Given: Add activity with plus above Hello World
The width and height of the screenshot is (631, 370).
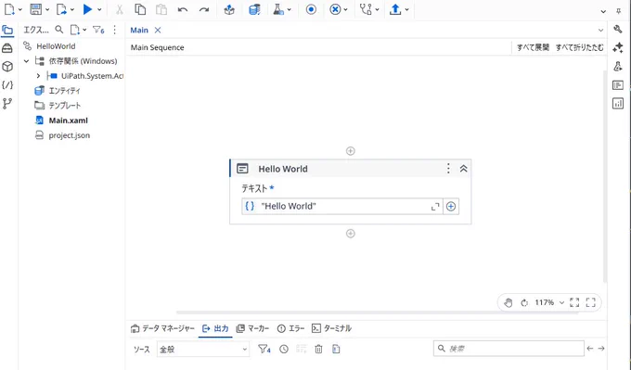Looking at the screenshot, I should 351,151.
